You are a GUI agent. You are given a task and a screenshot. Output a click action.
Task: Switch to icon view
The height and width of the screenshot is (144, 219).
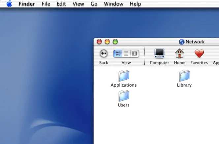click(x=118, y=54)
